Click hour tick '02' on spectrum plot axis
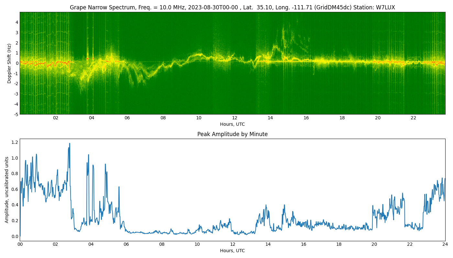 tap(56, 118)
